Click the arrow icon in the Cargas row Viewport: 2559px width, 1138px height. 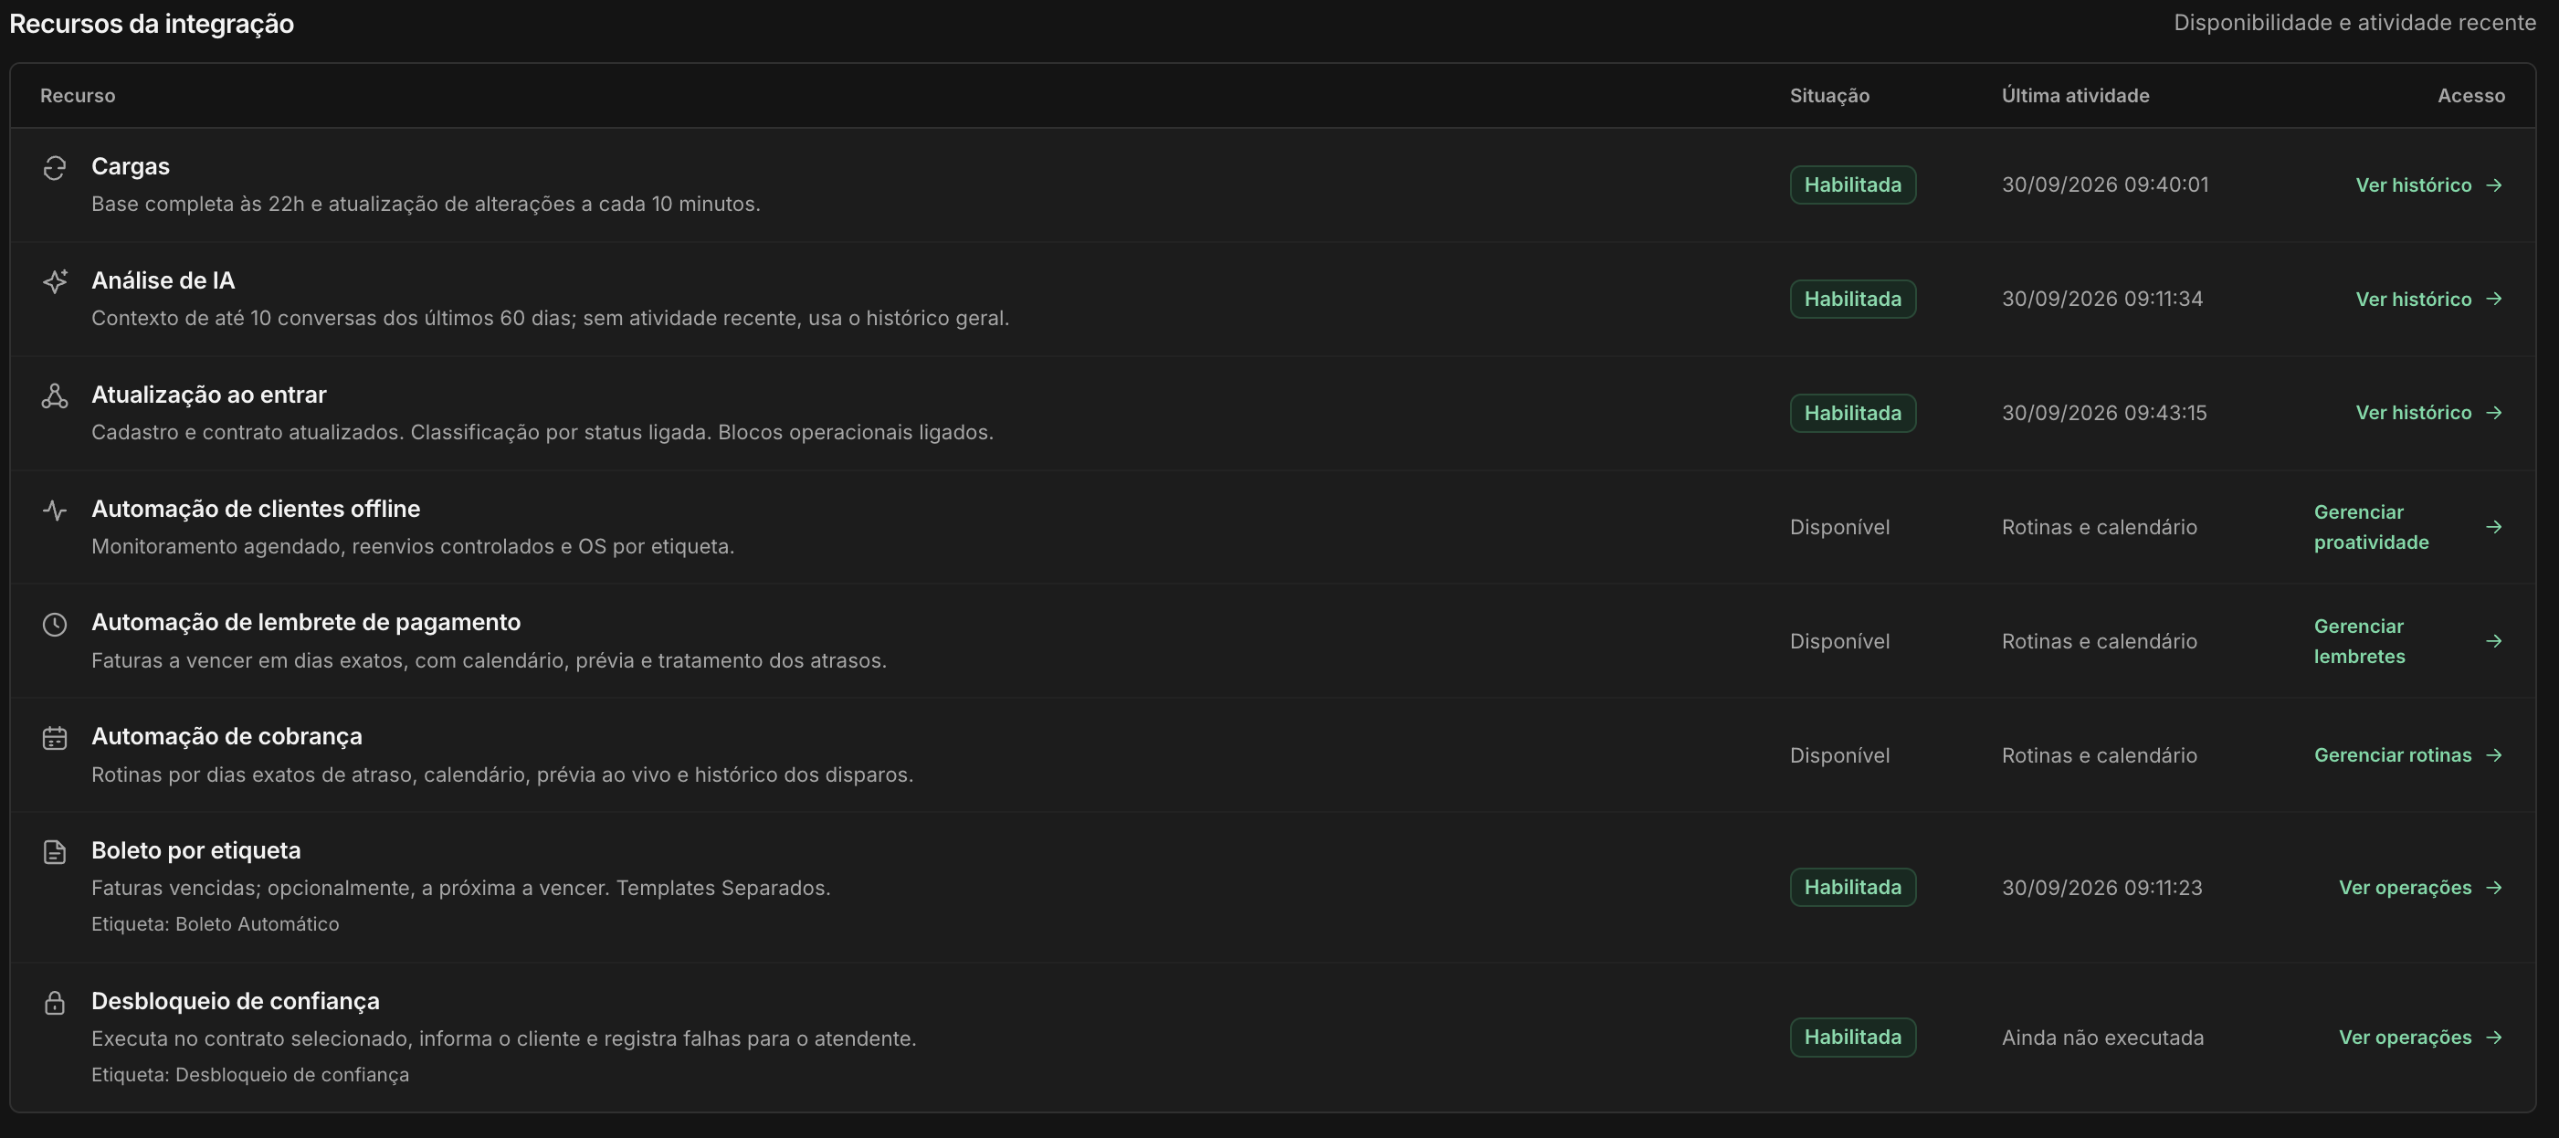2493,185
